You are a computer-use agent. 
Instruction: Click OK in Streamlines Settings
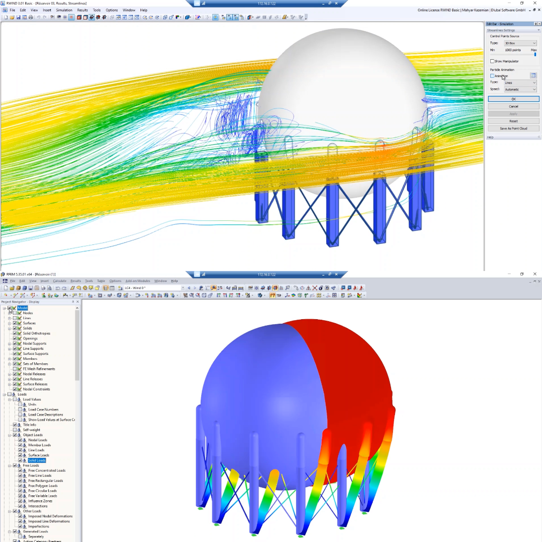(x=513, y=99)
